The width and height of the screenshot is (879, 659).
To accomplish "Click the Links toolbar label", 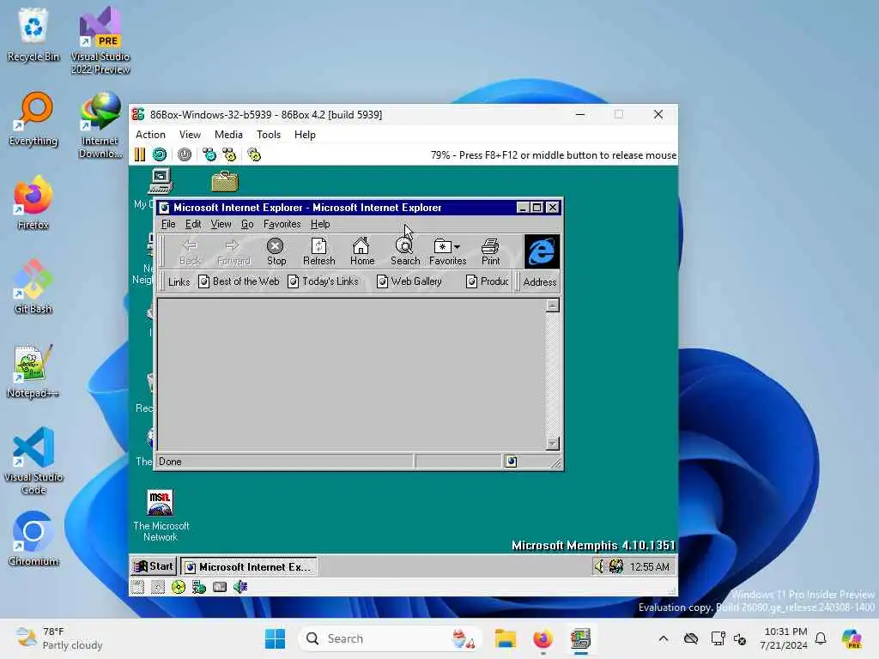I will click(x=179, y=281).
